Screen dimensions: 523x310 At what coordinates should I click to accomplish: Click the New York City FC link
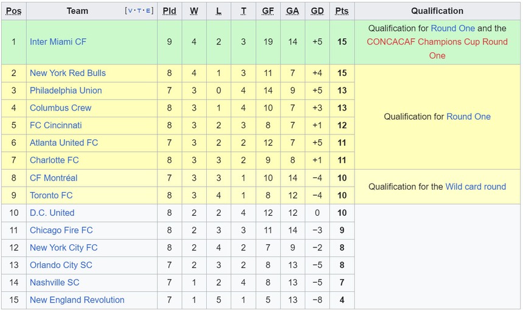(x=63, y=247)
